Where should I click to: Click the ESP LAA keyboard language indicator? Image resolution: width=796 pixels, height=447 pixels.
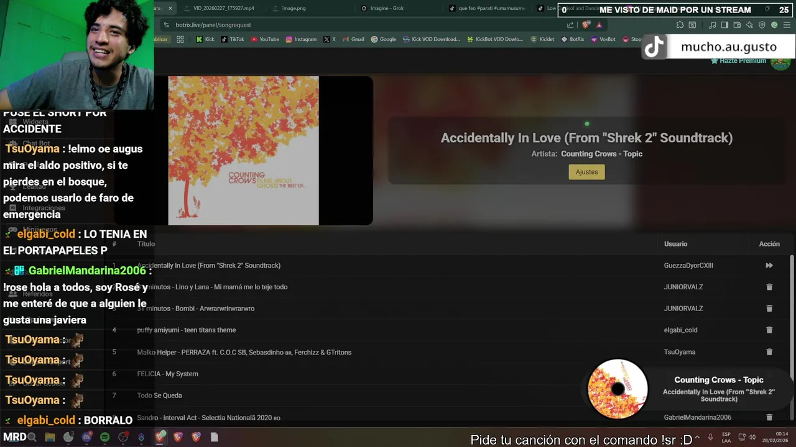(x=726, y=437)
